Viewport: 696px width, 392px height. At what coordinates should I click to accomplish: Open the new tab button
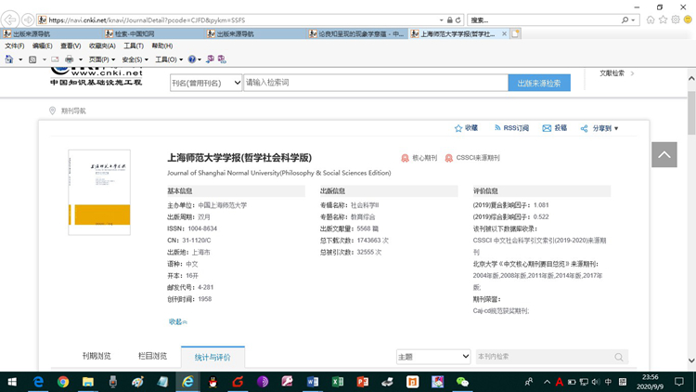point(515,33)
